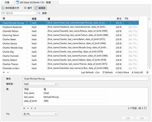Select the Charlotte Le Bon key
This screenshot has height=122, width=152.
[11, 68]
